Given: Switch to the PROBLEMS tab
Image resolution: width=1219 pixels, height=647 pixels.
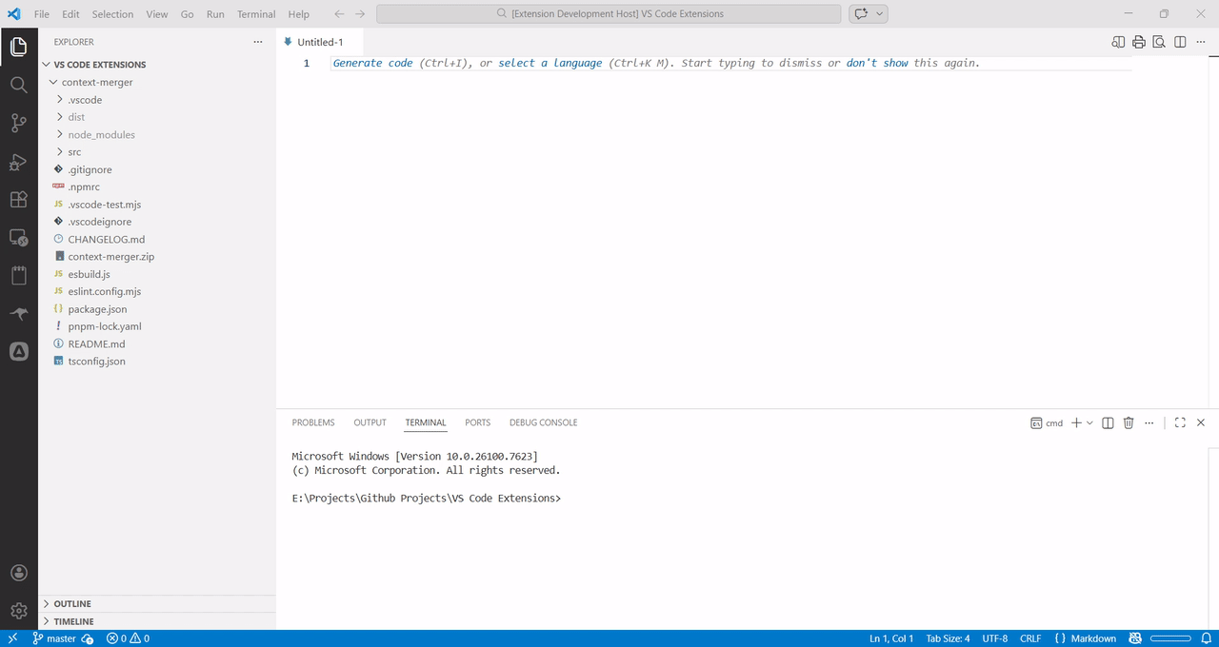Looking at the screenshot, I should pos(312,422).
